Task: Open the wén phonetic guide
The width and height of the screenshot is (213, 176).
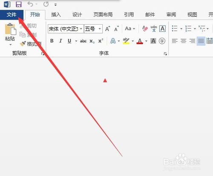Action: click(154, 29)
